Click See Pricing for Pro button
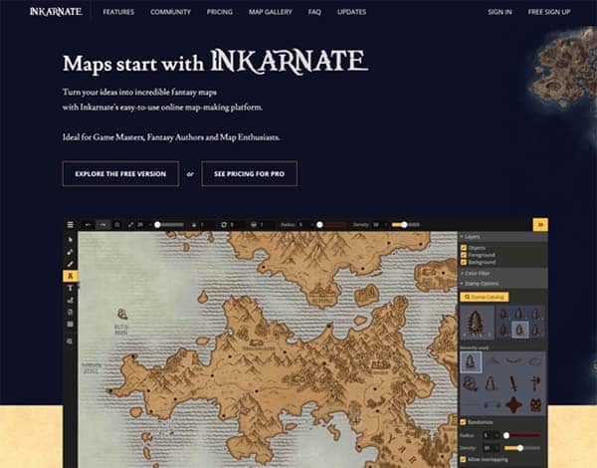The image size is (597, 468). pyautogui.click(x=249, y=174)
